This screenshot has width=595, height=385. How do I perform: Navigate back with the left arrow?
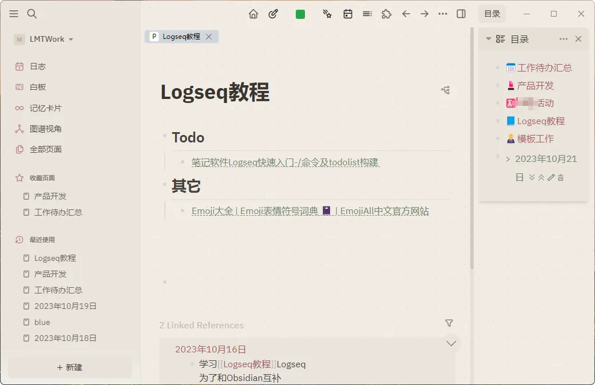pos(406,14)
